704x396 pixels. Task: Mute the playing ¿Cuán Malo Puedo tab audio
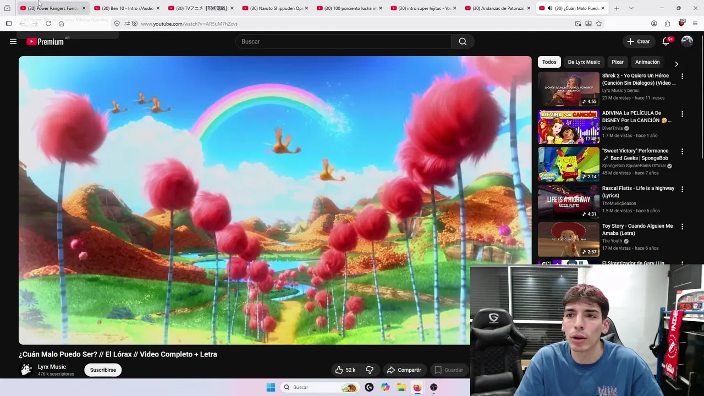tap(549, 8)
